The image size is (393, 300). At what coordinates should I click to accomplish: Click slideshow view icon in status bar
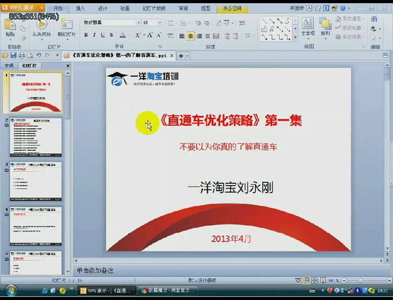pyautogui.click(x=323, y=280)
